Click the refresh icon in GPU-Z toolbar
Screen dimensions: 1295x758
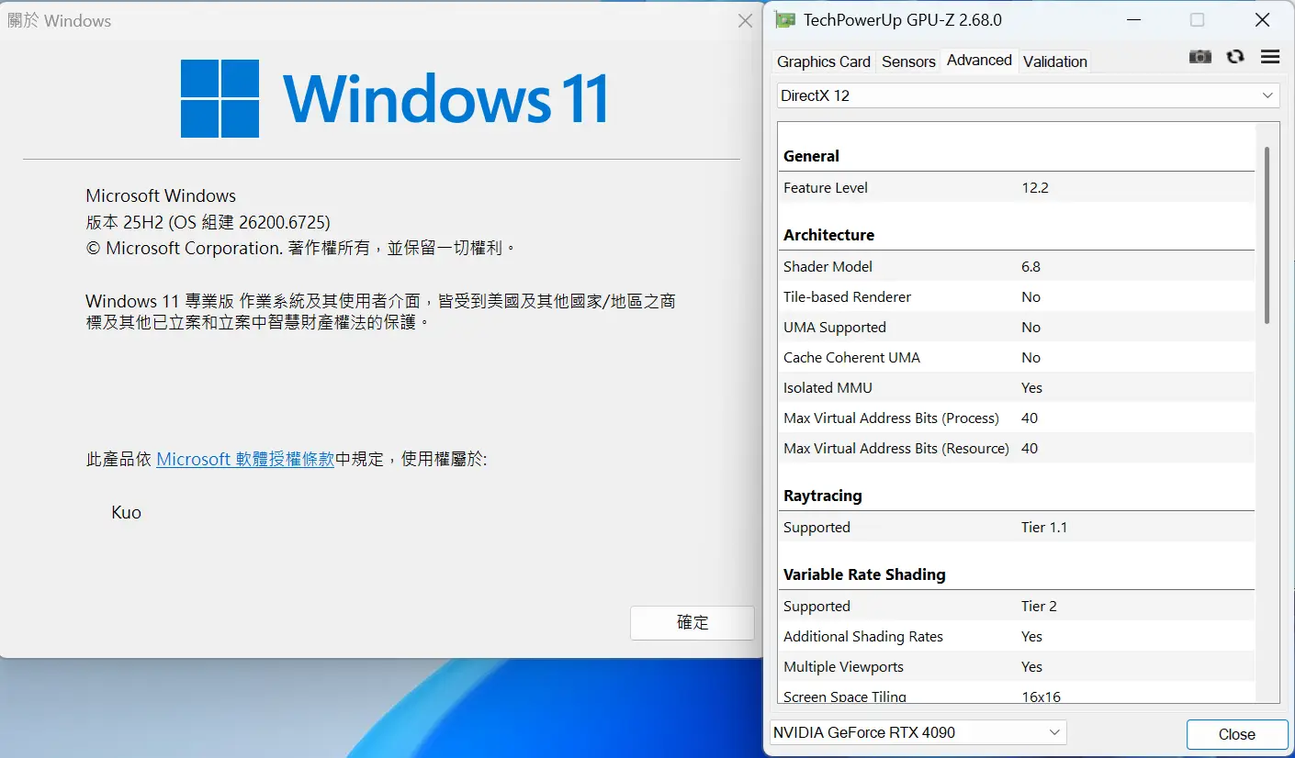[1235, 57]
